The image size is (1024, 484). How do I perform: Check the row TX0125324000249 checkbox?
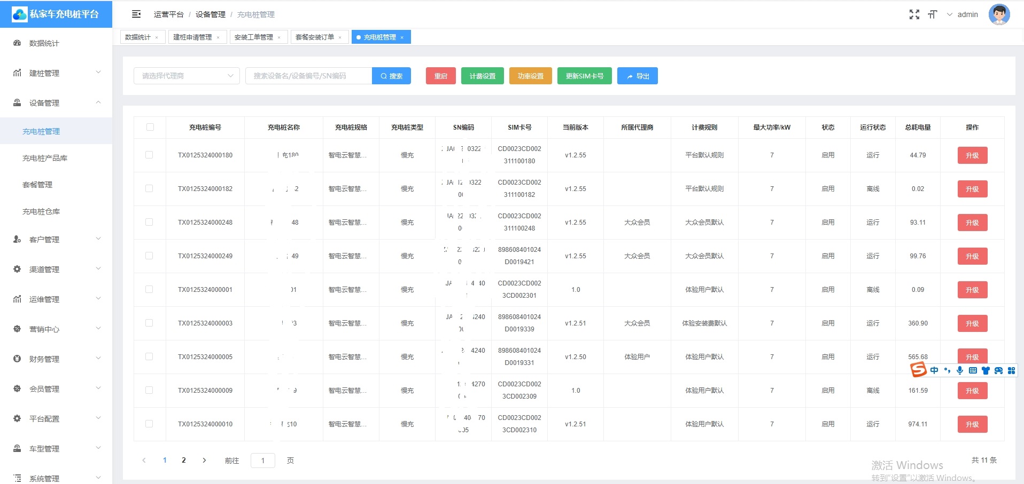(149, 256)
